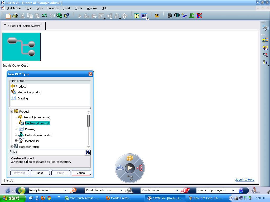Click the green Propagate arrow icon
The height and width of the screenshot is (202, 270).
click(x=192, y=16)
